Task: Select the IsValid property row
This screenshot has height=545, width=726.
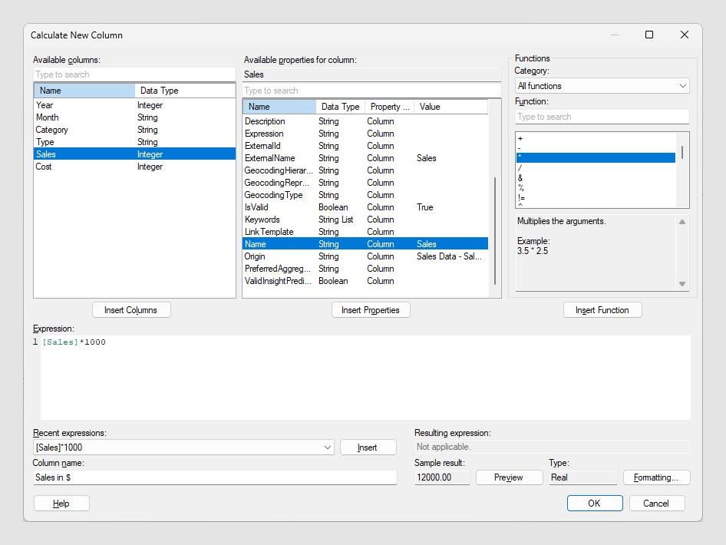Action: pyautogui.click(x=365, y=207)
